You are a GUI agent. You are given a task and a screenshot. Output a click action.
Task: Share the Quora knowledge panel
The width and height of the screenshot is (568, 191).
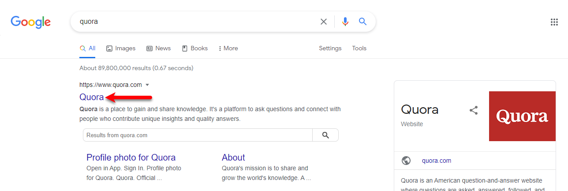(474, 110)
